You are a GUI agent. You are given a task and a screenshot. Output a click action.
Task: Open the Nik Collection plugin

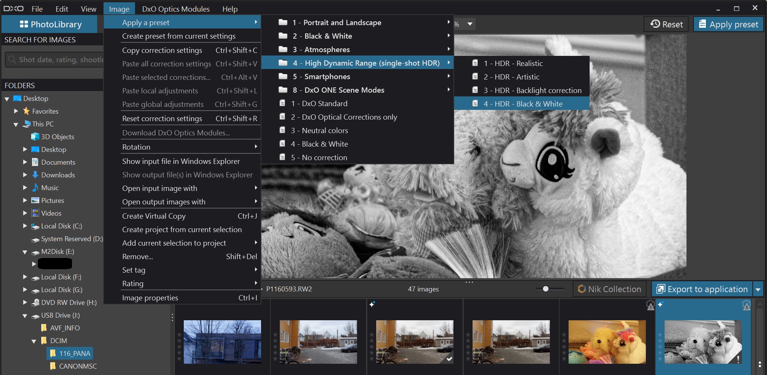click(609, 289)
